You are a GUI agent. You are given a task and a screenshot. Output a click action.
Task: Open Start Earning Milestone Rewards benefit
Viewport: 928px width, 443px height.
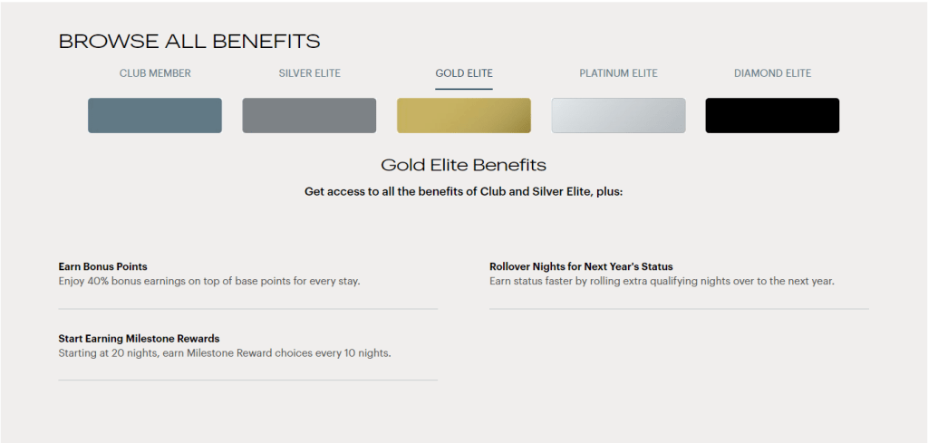coord(139,339)
